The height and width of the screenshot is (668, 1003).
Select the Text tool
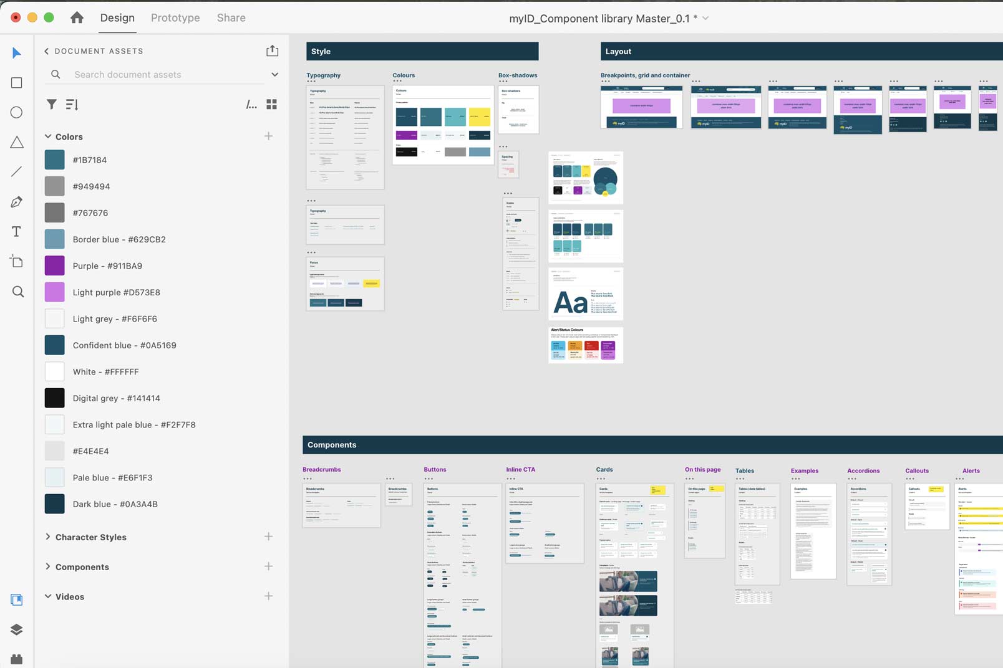[16, 231]
